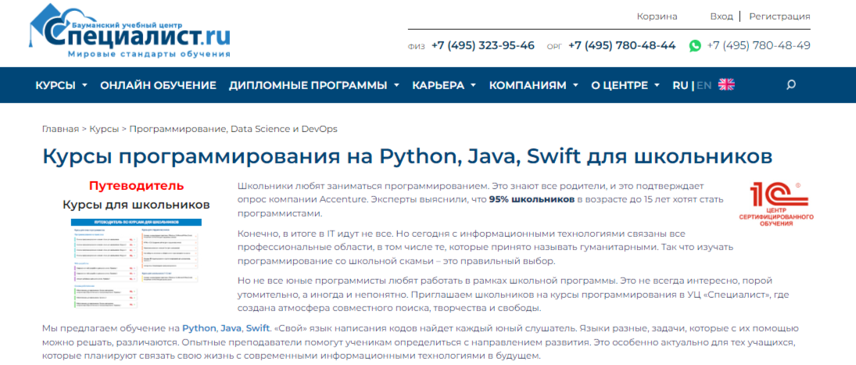Expand the КУРСЫ dropdown menu
The image size is (856, 365).
pyautogui.click(x=61, y=85)
